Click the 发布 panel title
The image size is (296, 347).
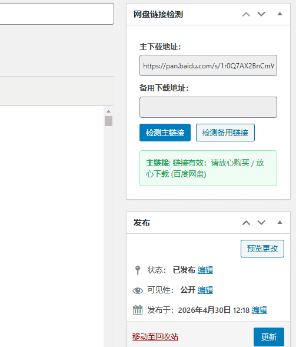pos(142,223)
